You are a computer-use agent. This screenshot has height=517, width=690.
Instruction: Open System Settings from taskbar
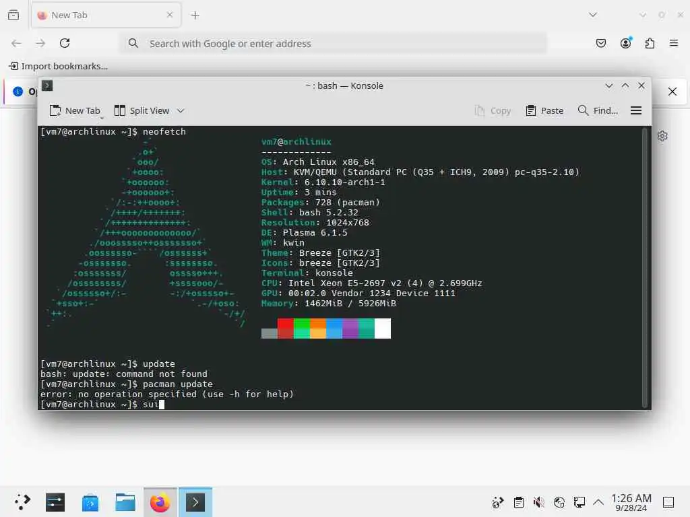[x=55, y=502]
